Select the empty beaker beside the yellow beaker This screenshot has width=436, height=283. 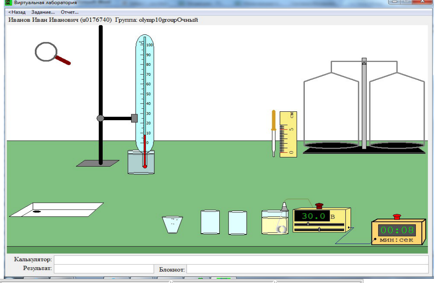[237, 223]
